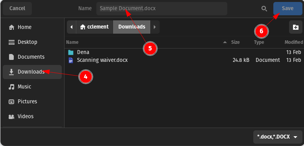
Task: Click 13 Feb date of Scanning waiver.docx
Action: tap(293, 60)
